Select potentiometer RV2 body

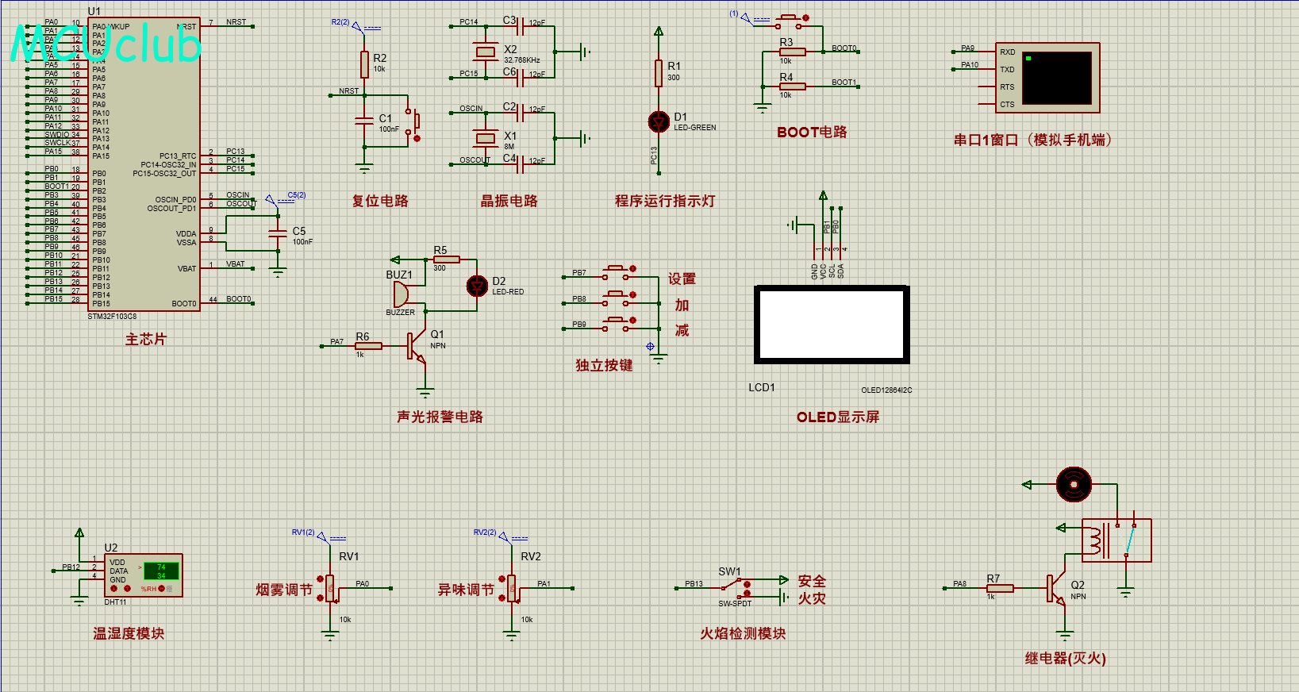[513, 589]
